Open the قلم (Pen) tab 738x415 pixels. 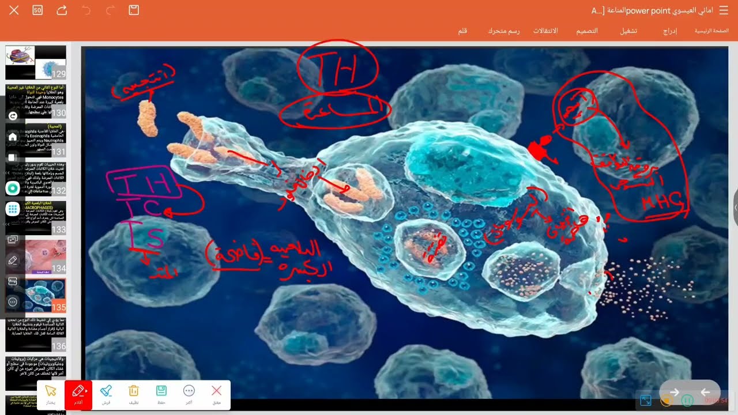(x=462, y=31)
